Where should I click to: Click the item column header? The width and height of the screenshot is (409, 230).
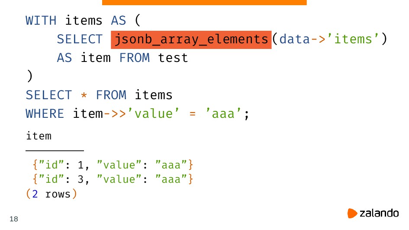[39, 136]
